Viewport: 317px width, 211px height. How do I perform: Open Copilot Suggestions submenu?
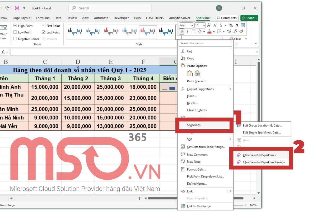click(x=205, y=89)
